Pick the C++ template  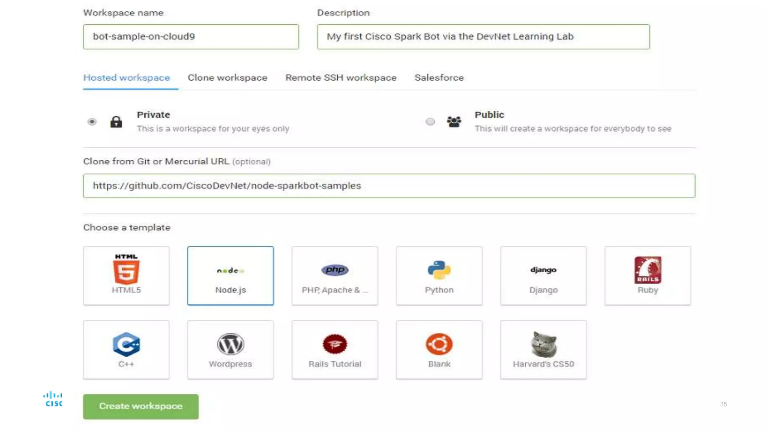[x=126, y=350]
